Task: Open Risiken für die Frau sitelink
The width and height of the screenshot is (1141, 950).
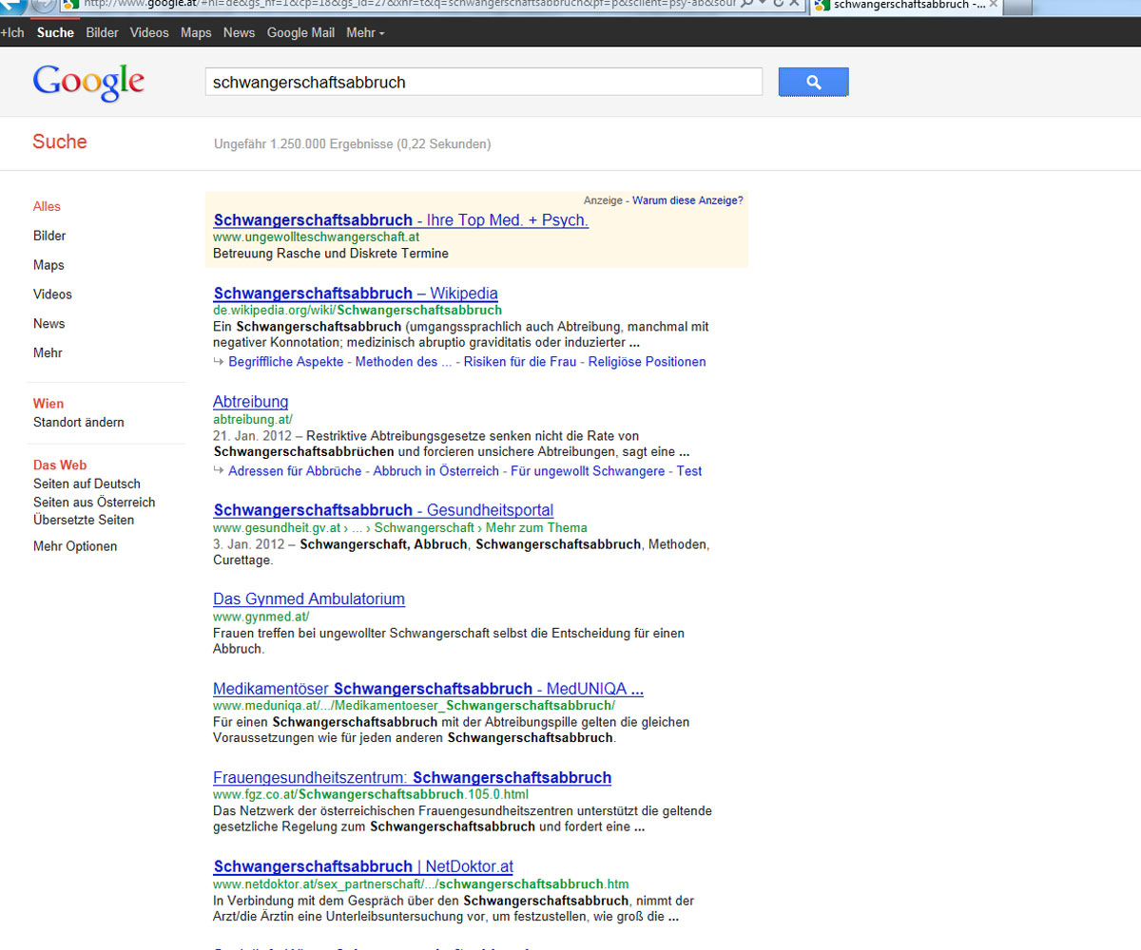Action: pos(520,362)
